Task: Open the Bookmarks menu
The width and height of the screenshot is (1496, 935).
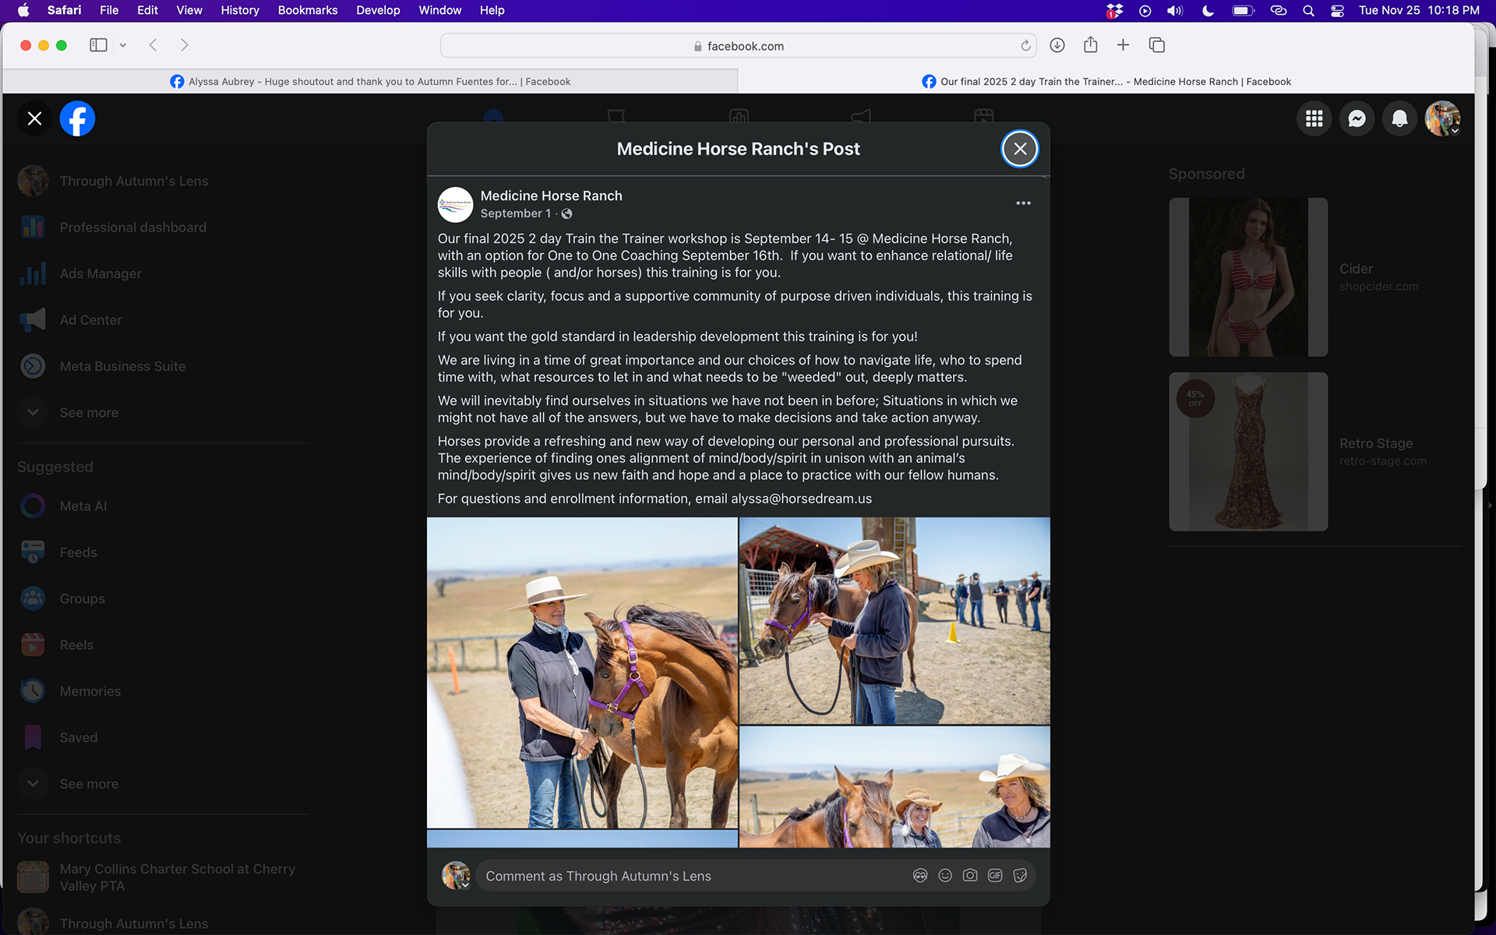Action: [x=307, y=10]
